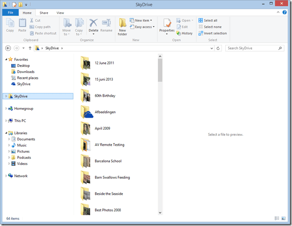This screenshot has width=292, height=226.
Task: Go back with the Back arrow
Action: pos(8,48)
